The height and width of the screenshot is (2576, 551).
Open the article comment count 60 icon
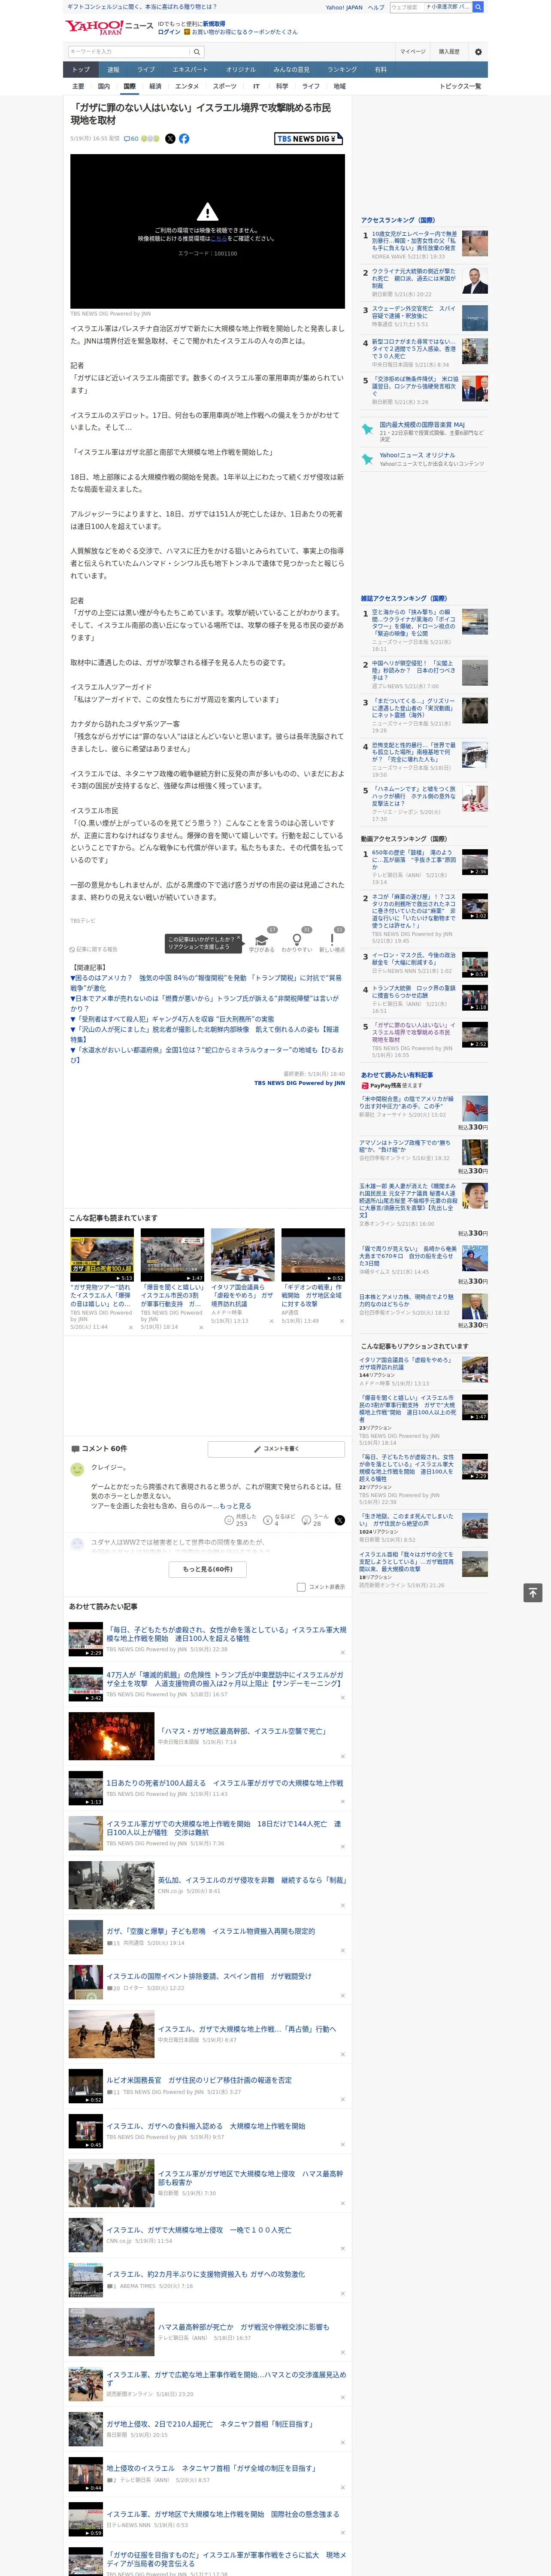click(131, 139)
